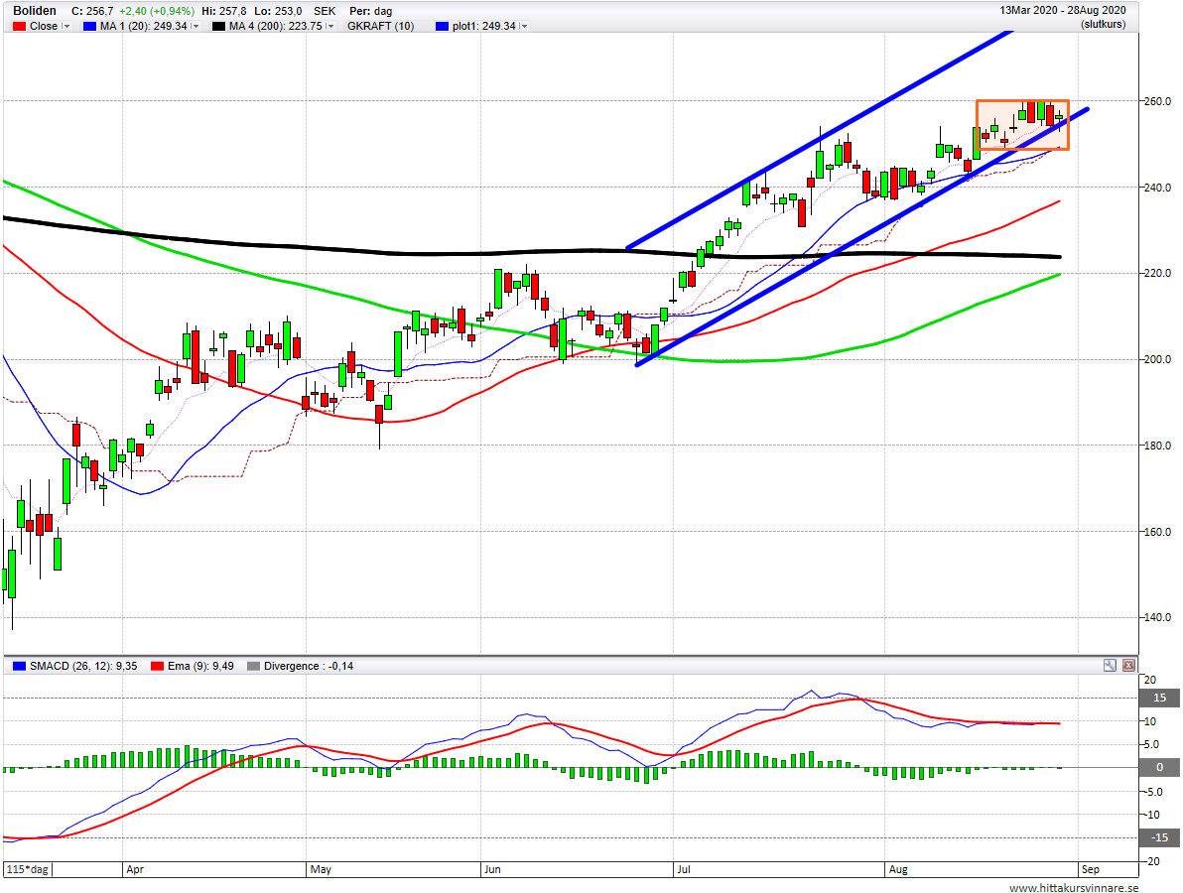This screenshot has width=1183, height=893.
Task: Click the blue SMACD legend swatch
Action: click(x=20, y=666)
